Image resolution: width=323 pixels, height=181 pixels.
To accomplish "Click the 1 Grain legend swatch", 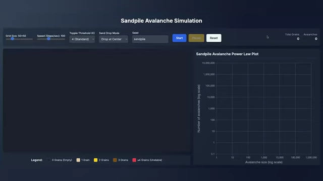I will pyautogui.click(x=78, y=160).
